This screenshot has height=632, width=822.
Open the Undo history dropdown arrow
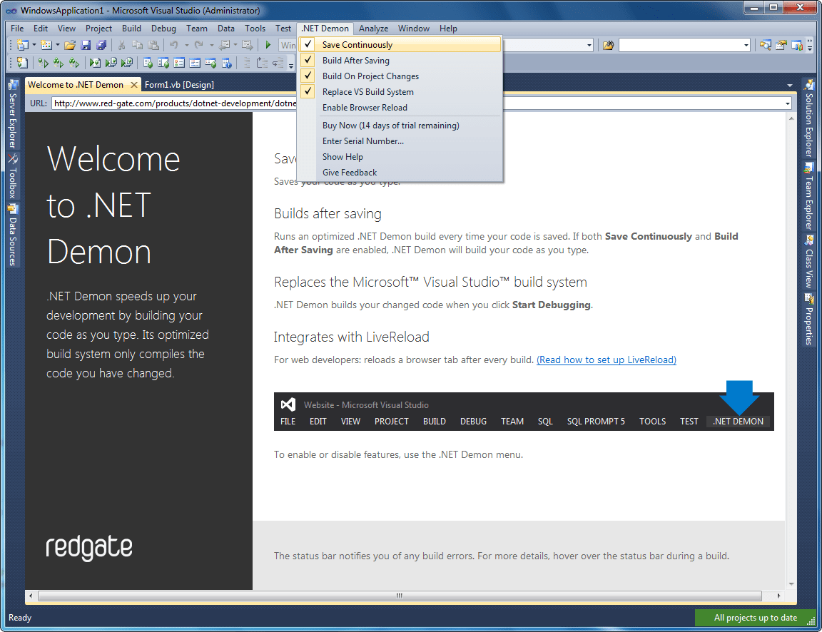(187, 45)
